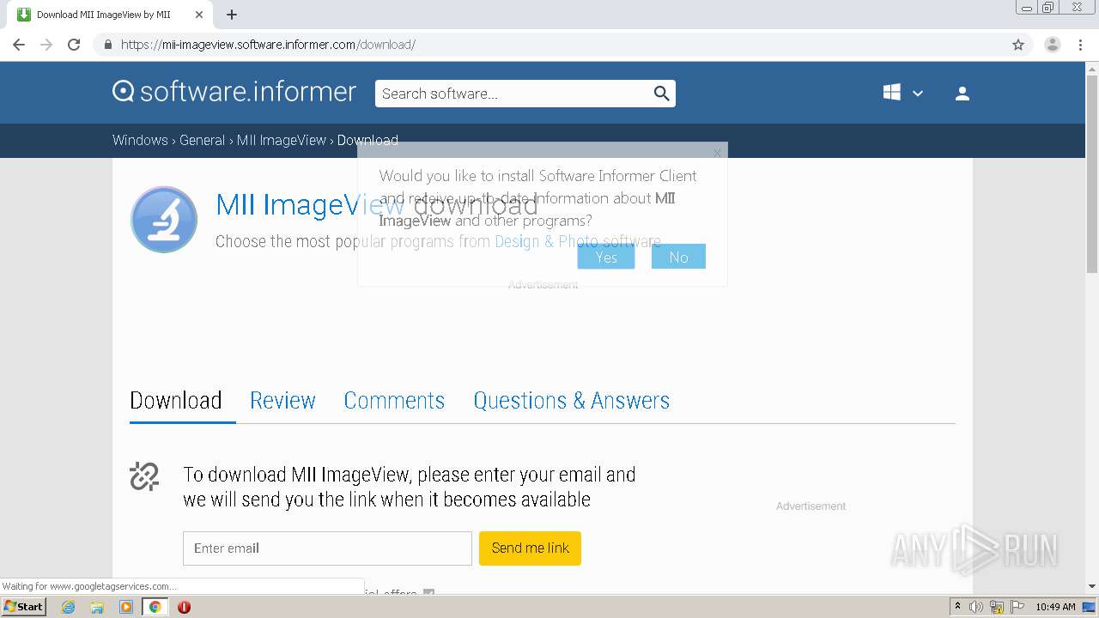Open the MII ImageView breadcrumb link
This screenshot has width=1099, height=618.
282,140
